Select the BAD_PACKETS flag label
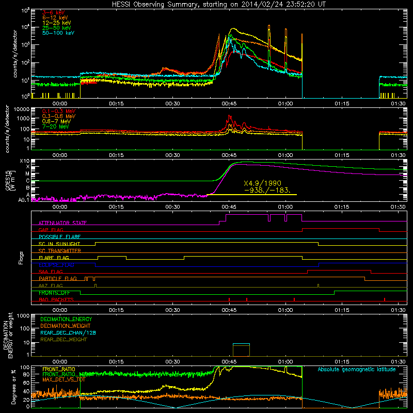413x413 pixels. 56,299
